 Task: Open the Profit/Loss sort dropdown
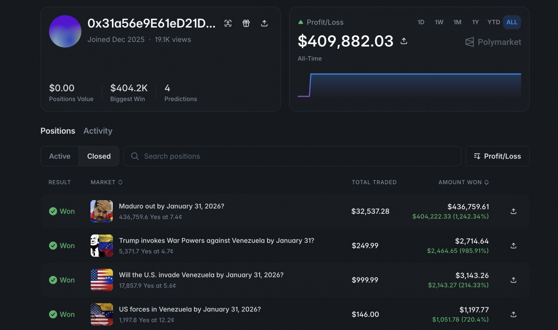pyautogui.click(x=497, y=156)
